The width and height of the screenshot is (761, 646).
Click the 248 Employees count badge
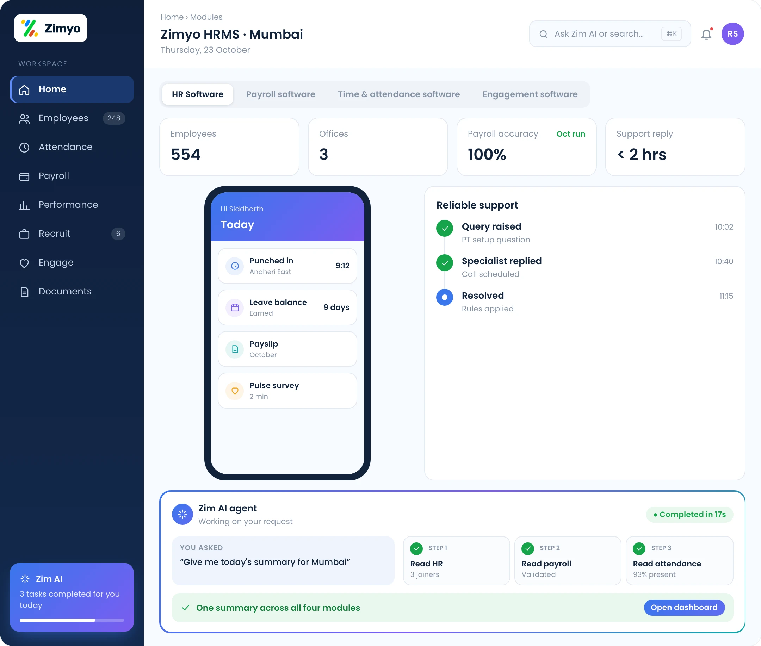(x=114, y=118)
